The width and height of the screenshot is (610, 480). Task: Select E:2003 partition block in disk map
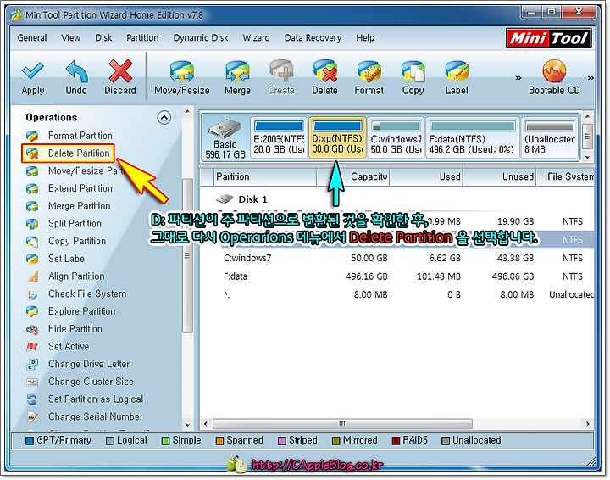pyautogui.click(x=279, y=138)
